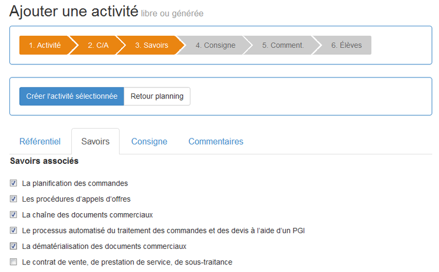This screenshot has width=439, height=272.
Task: Switch to the Référentiel tab
Action: tap(40, 141)
